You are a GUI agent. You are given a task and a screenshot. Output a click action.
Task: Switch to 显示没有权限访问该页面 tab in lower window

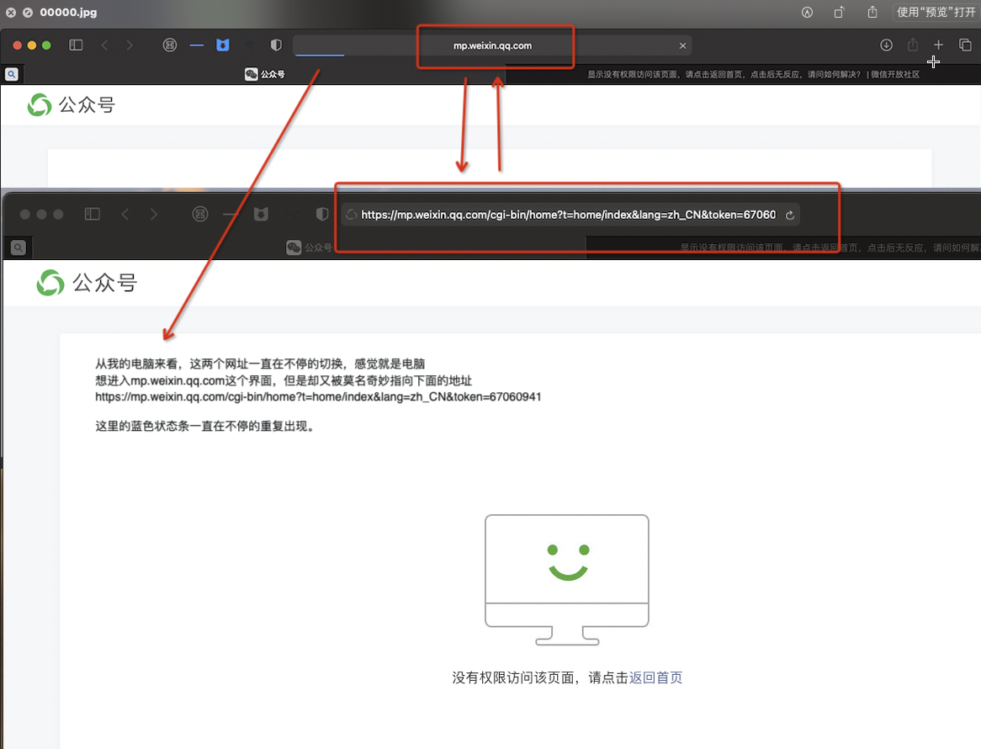(x=783, y=247)
